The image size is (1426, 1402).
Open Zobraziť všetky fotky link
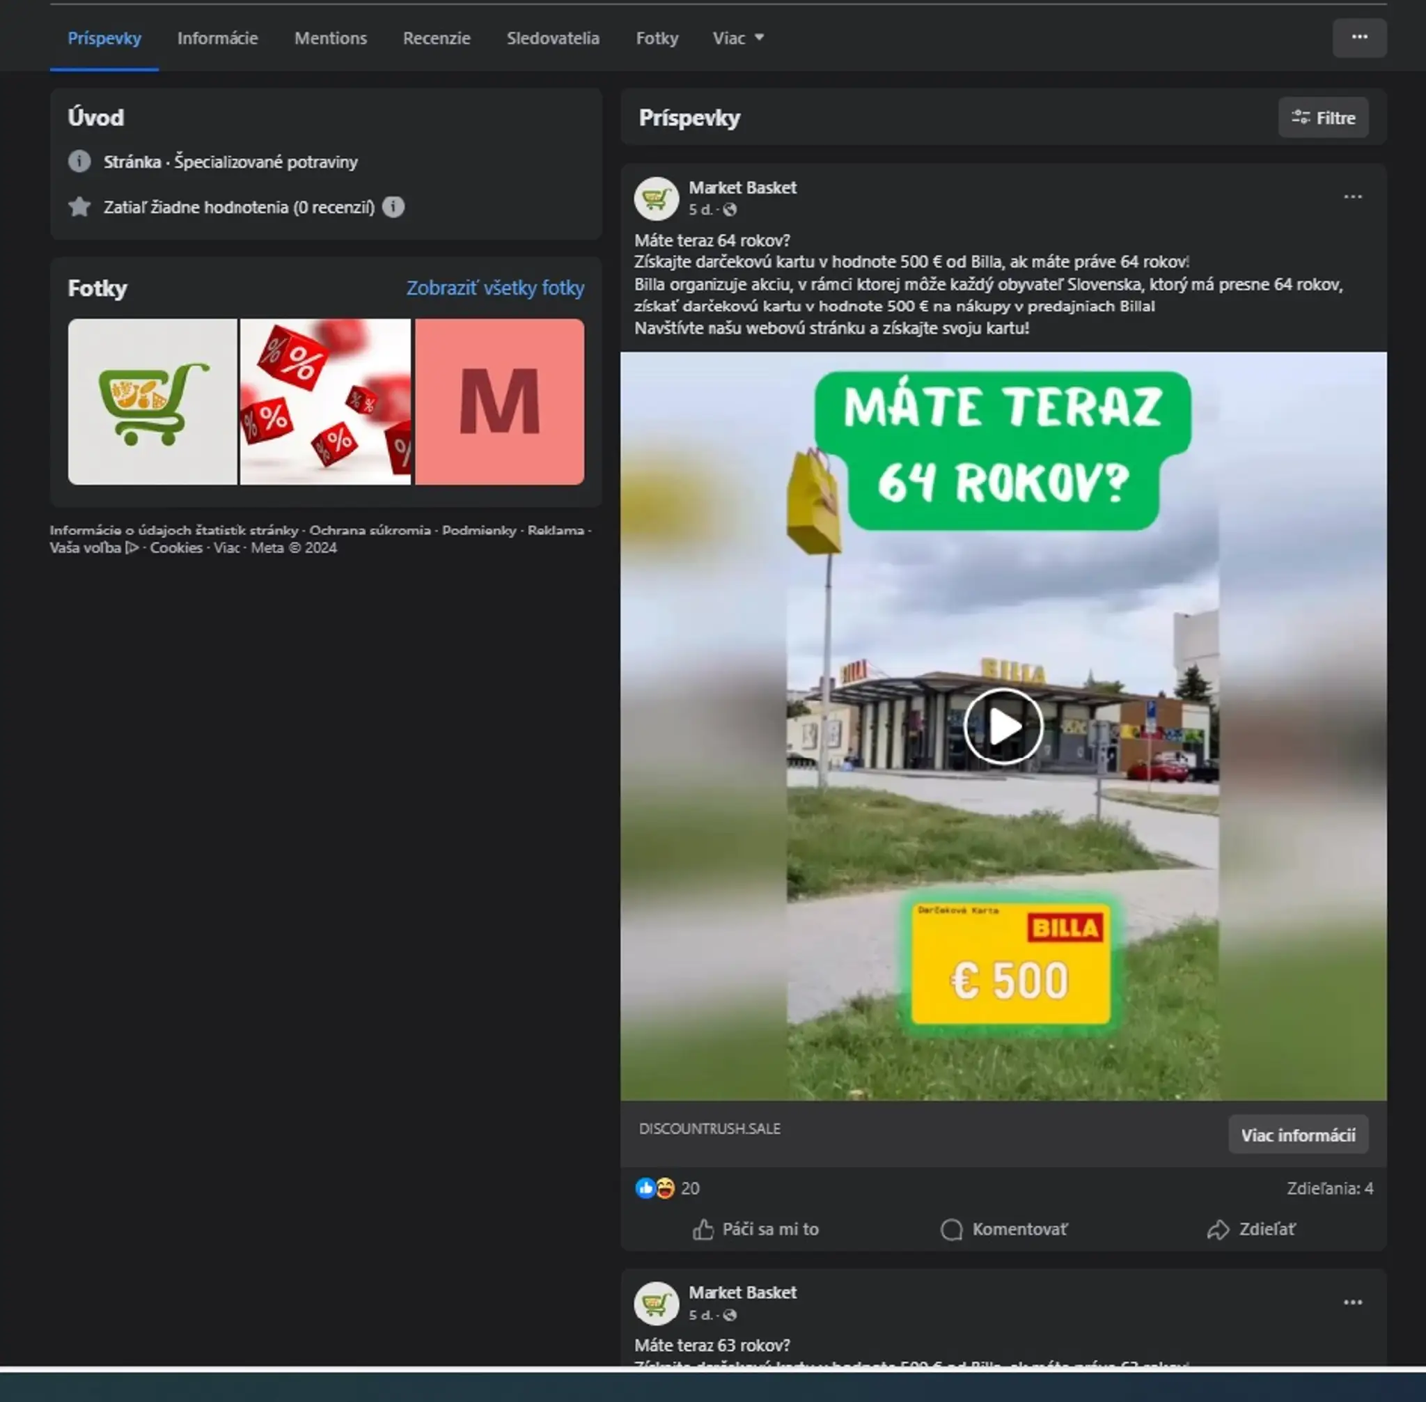(496, 288)
